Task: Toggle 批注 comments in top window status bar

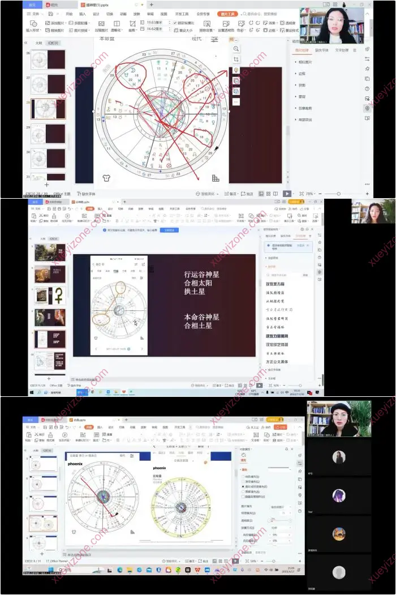Action: tap(247, 194)
